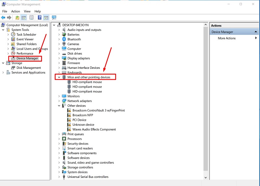Screen dimensions: 260x186
Task: Expand the Monitors node
Action: click(59, 96)
